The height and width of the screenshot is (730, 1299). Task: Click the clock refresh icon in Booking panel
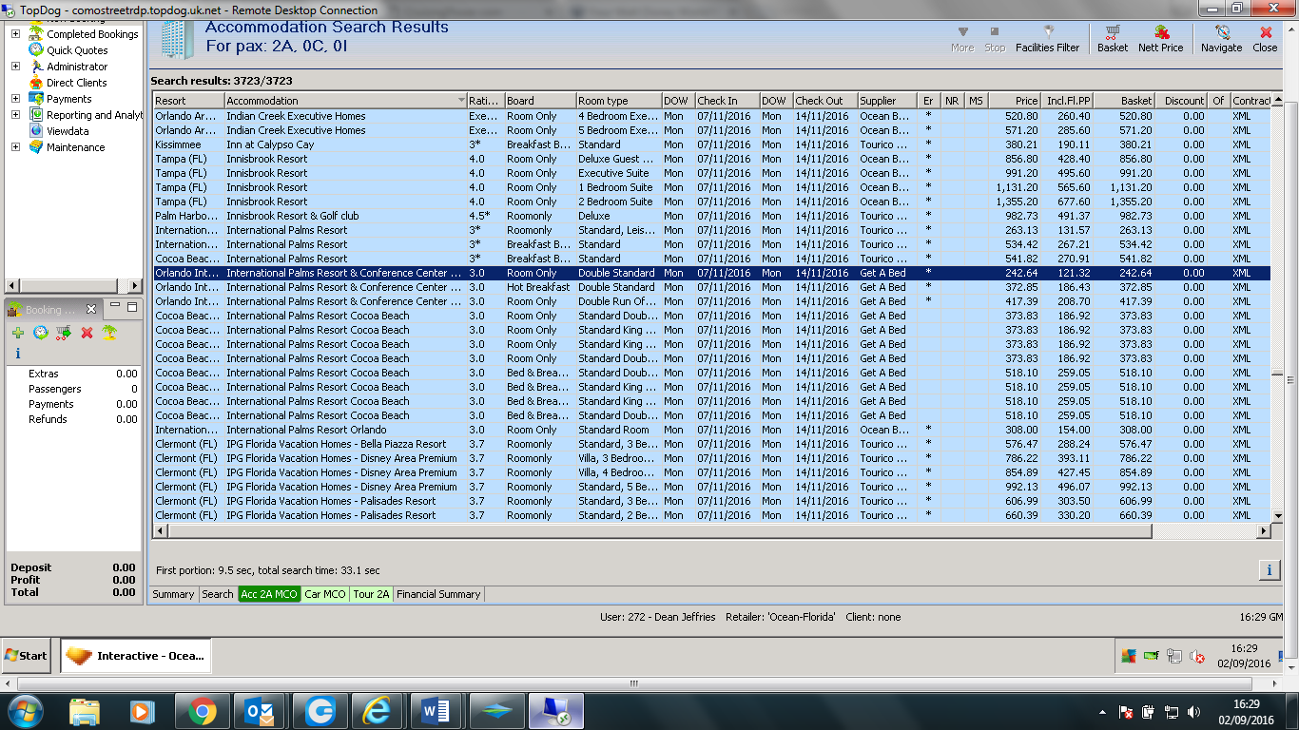pyautogui.click(x=41, y=333)
